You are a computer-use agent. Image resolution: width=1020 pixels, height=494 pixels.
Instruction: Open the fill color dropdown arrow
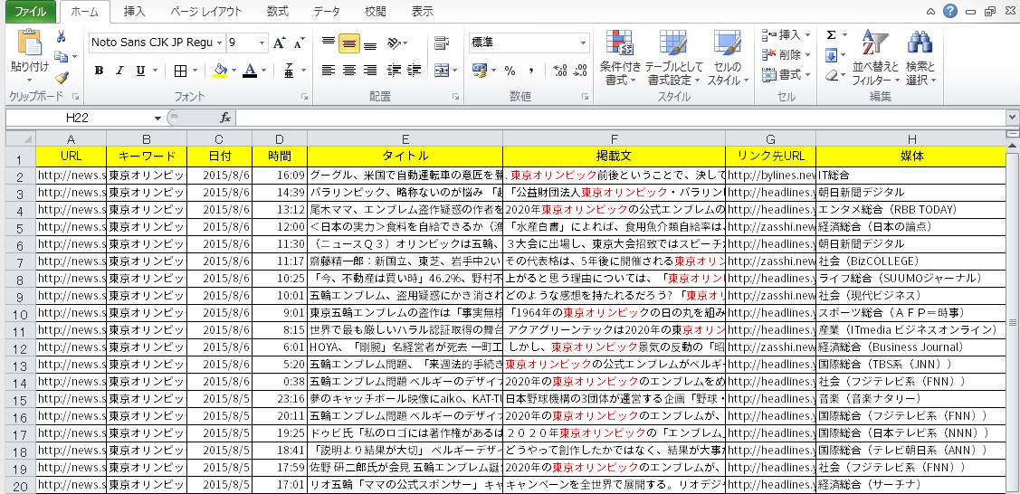coord(234,71)
